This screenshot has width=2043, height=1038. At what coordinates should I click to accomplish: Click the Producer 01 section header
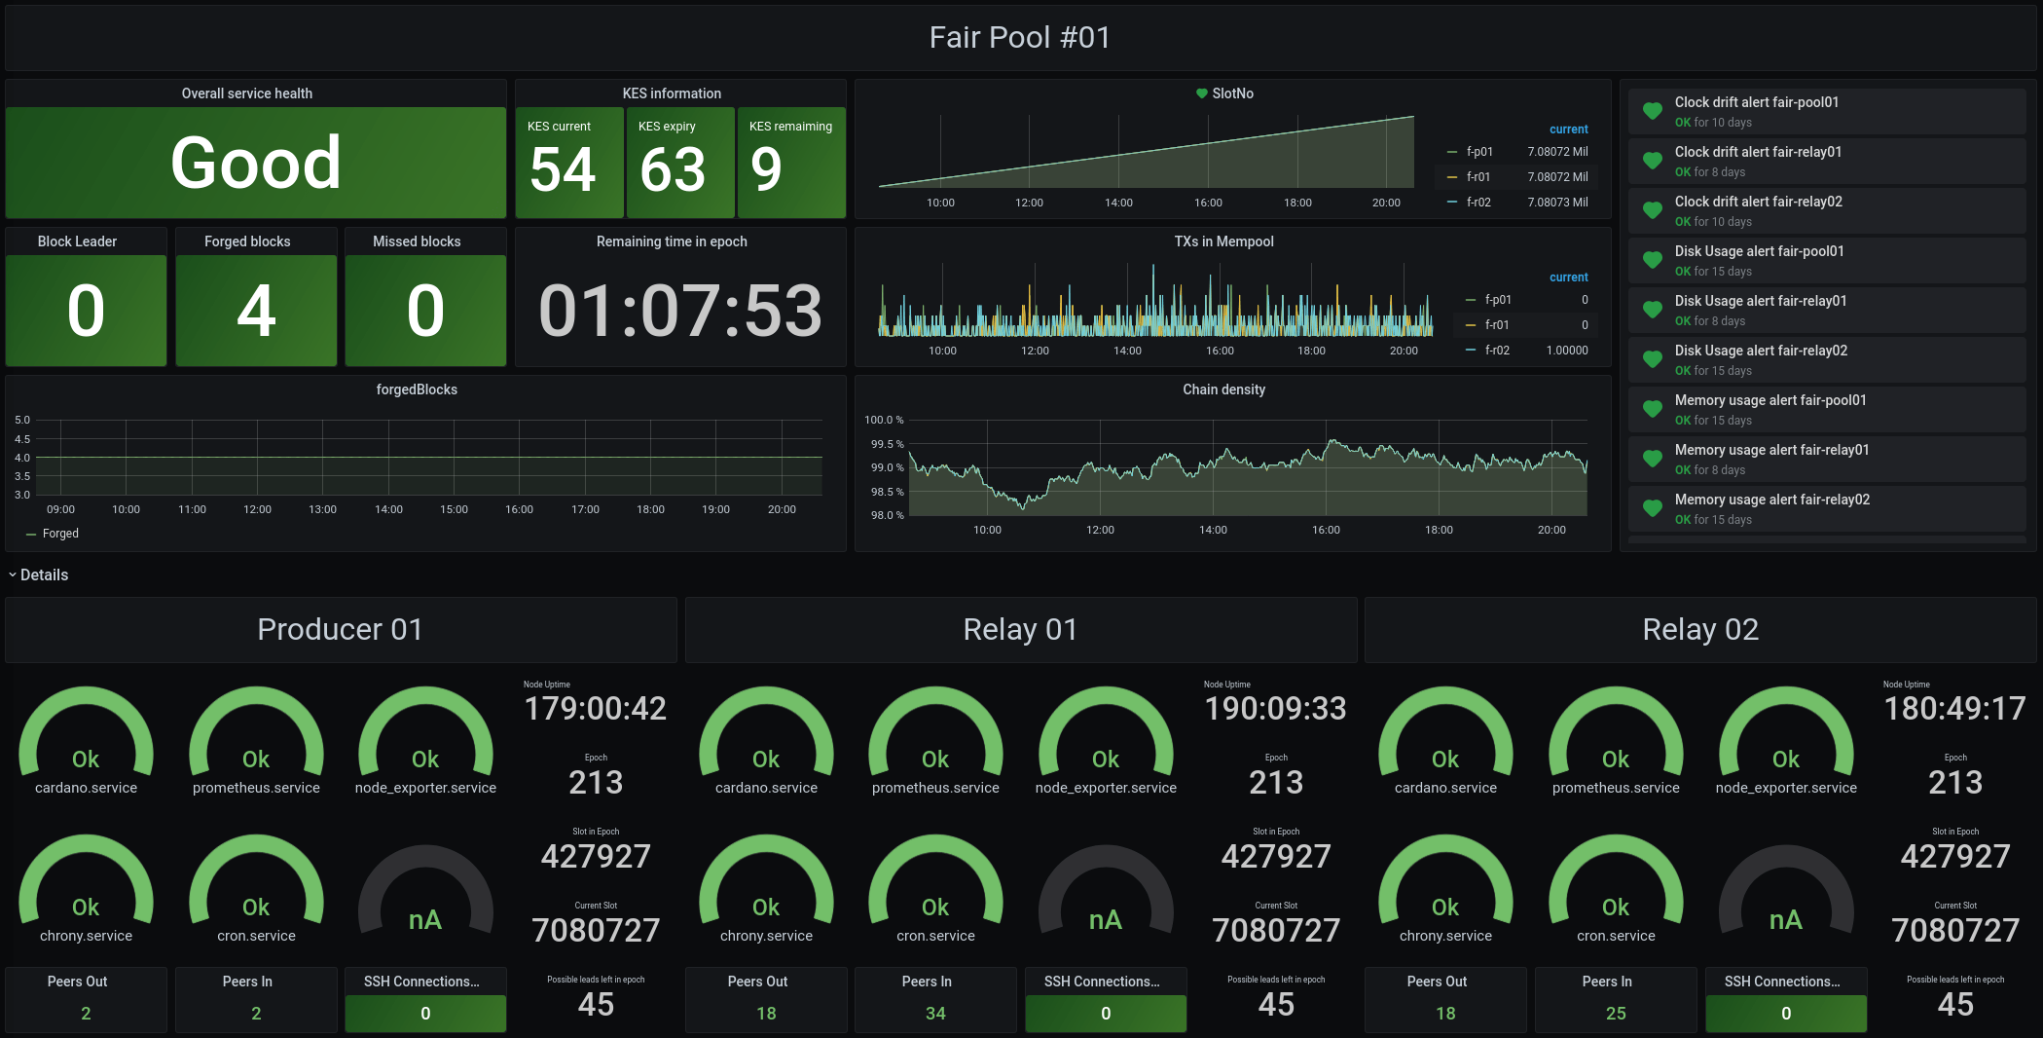[x=340, y=629]
